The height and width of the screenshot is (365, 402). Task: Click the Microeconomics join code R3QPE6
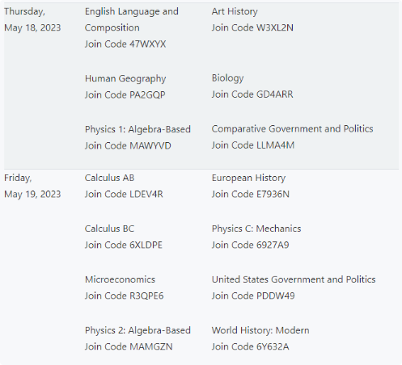point(124,296)
